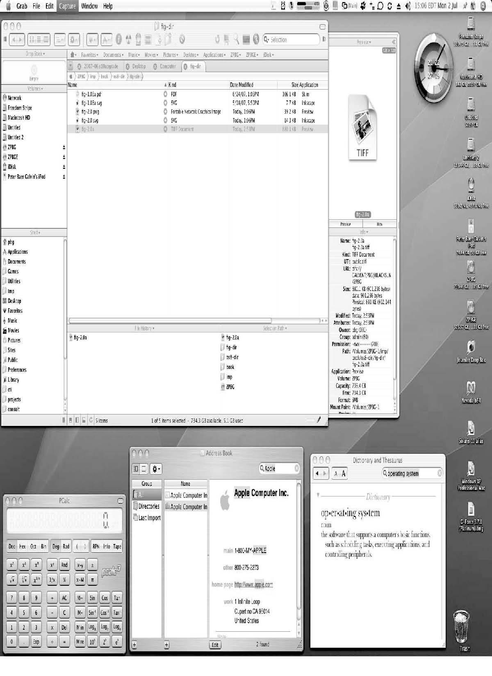Select Dec mode in PCalc
Screen dimensions: 492x676
tap(12, 546)
